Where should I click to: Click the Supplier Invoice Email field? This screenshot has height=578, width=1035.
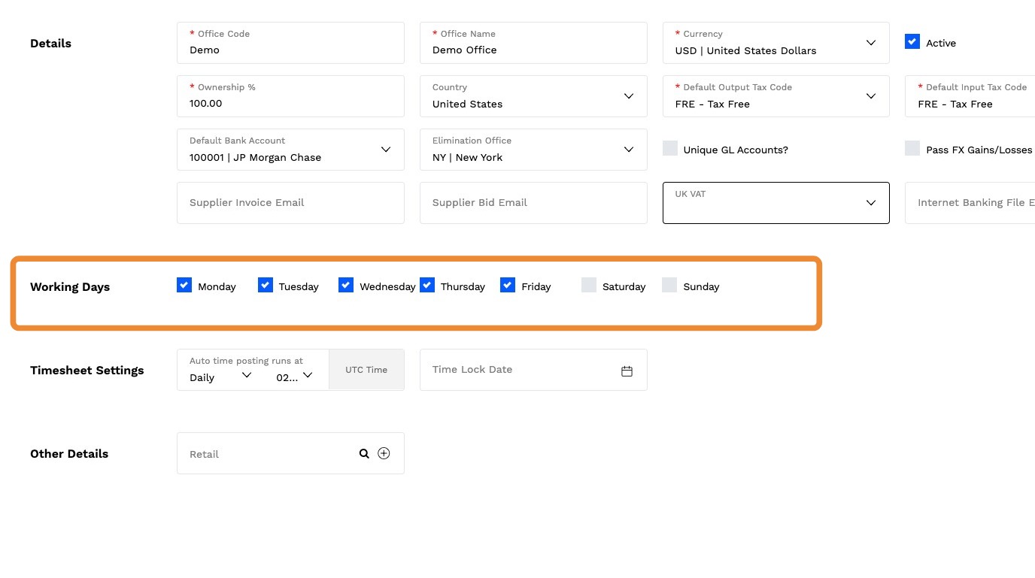coord(290,203)
